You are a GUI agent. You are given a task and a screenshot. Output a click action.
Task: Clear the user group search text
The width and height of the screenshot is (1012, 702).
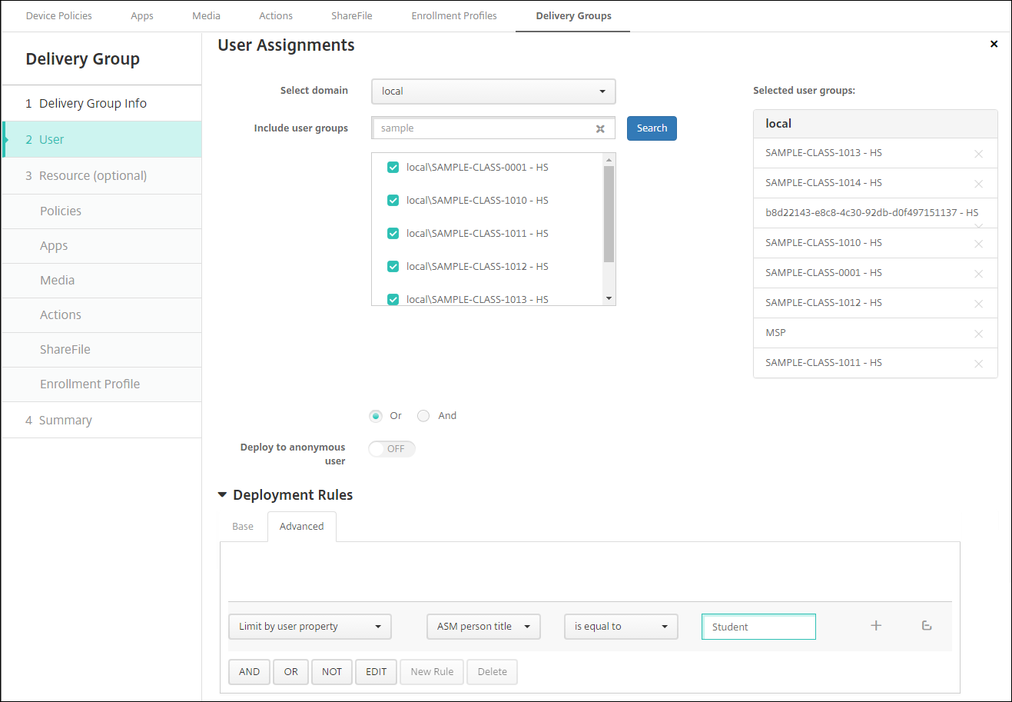(x=600, y=129)
